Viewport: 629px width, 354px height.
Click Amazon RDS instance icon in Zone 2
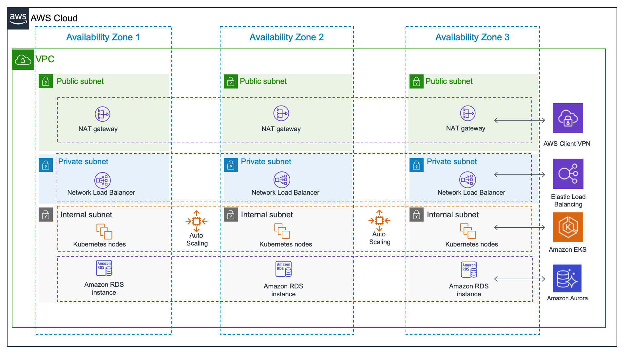point(283,269)
